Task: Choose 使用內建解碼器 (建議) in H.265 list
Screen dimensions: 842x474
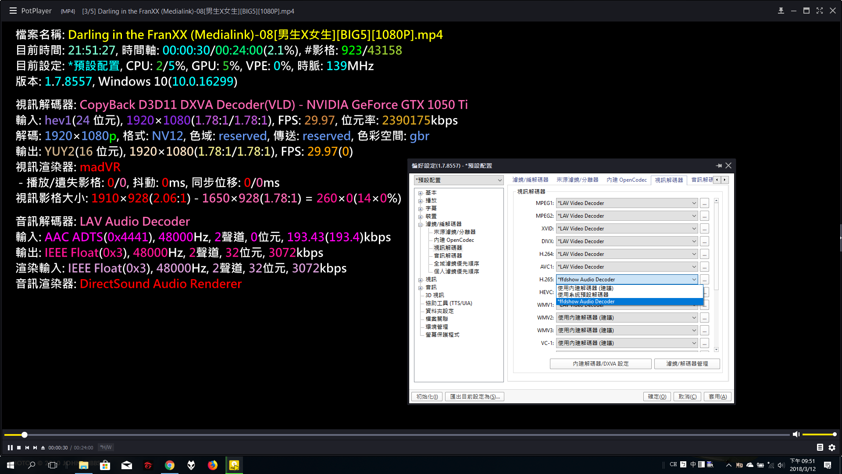Action: click(630, 288)
